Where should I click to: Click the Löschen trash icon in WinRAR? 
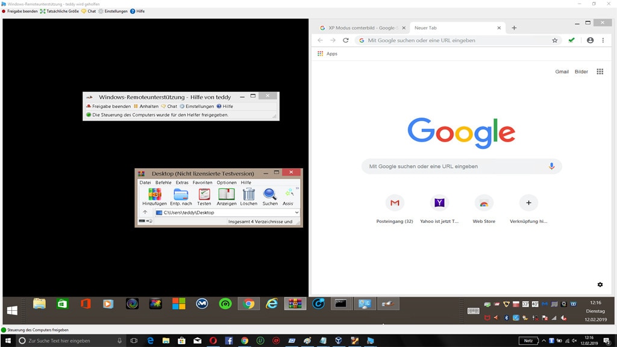point(249,195)
